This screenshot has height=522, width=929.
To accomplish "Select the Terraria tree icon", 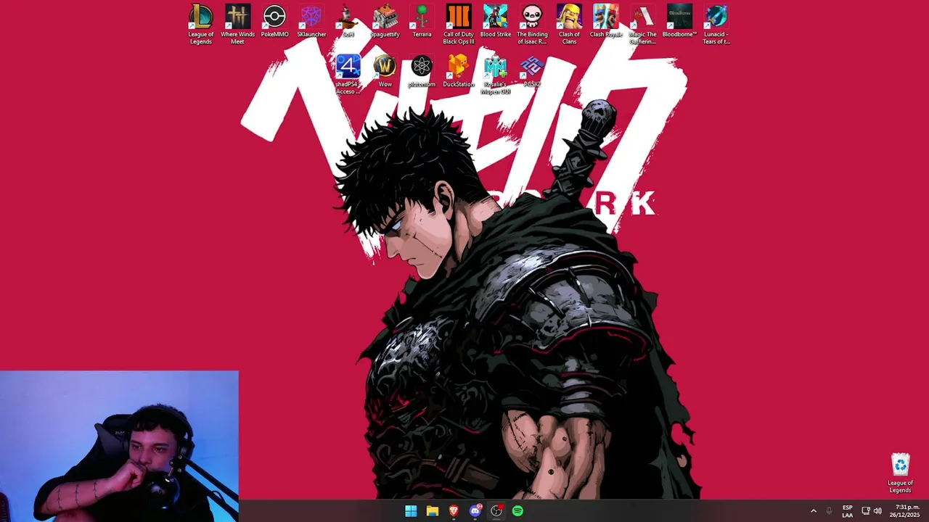I will [422, 21].
